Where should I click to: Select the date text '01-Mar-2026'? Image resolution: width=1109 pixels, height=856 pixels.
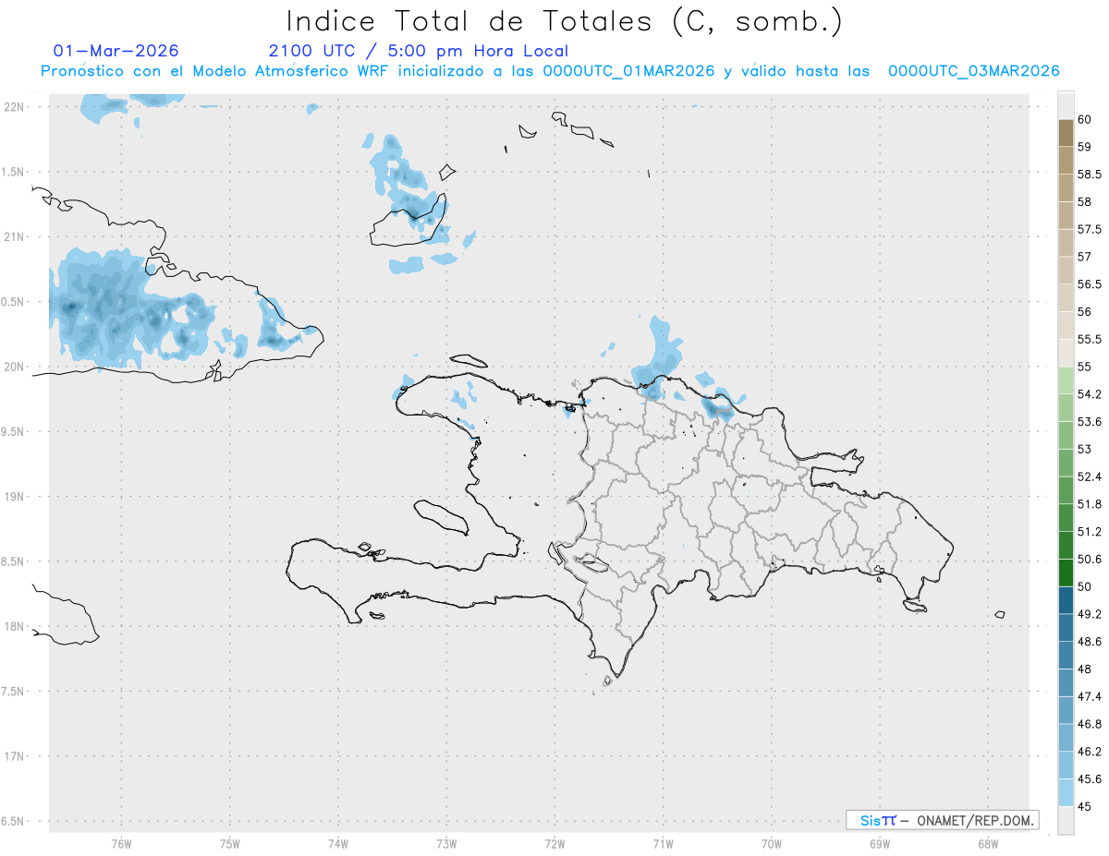(116, 51)
